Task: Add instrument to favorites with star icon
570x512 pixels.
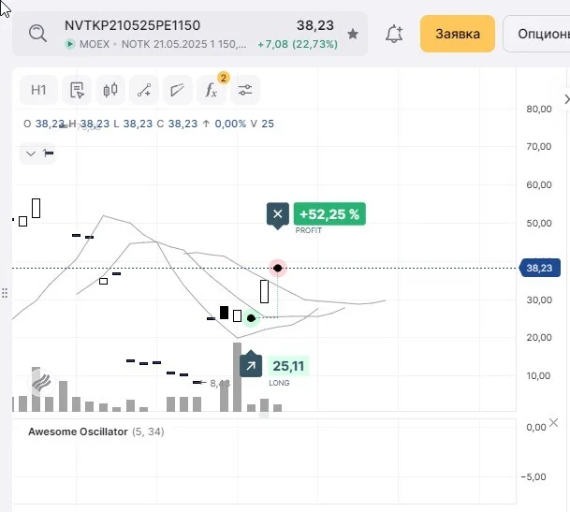Action: click(x=353, y=34)
